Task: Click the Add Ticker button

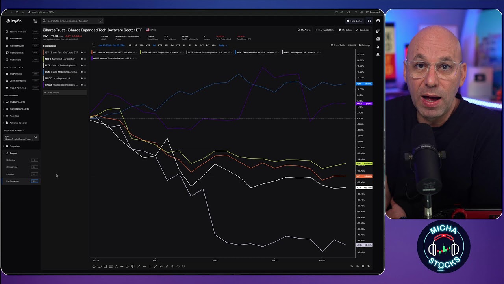Action: (65, 93)
